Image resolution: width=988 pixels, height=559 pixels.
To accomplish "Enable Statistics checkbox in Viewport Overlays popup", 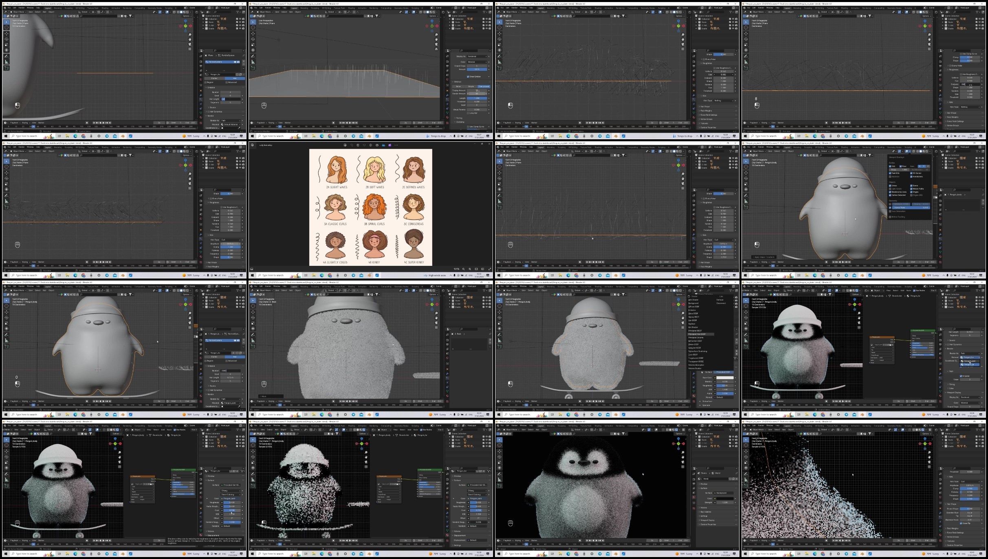I will pyautogui.click(x=890, y=177).
